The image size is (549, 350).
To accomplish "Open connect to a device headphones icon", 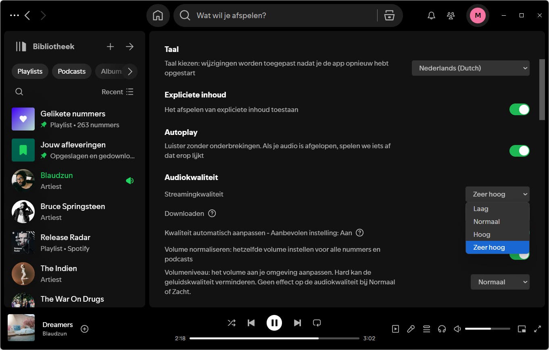I will (x=442, y=329).
